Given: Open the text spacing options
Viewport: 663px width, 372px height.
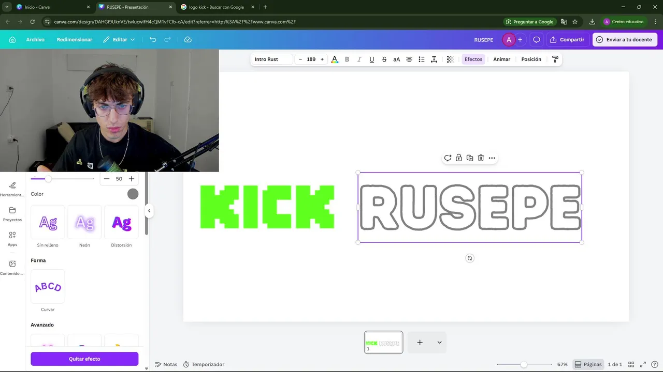Looking at the screenshot, I should [434, 59].
